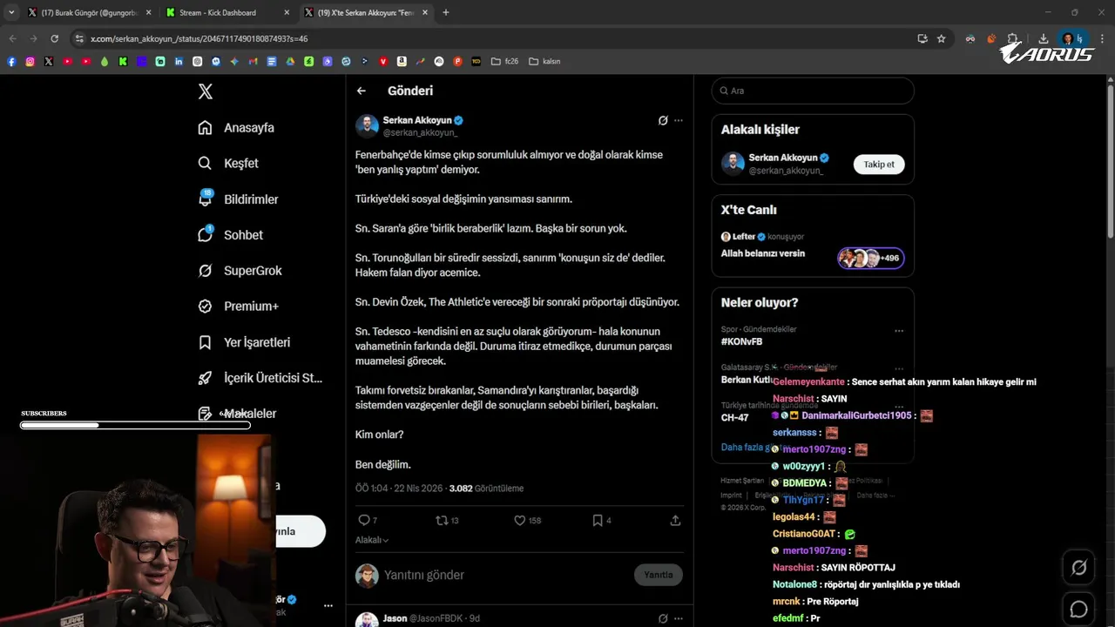The width and height of the screenshot is (1115, 627).
Task: Open the Gmail bookmark icon
Action: tap(253, 62)
